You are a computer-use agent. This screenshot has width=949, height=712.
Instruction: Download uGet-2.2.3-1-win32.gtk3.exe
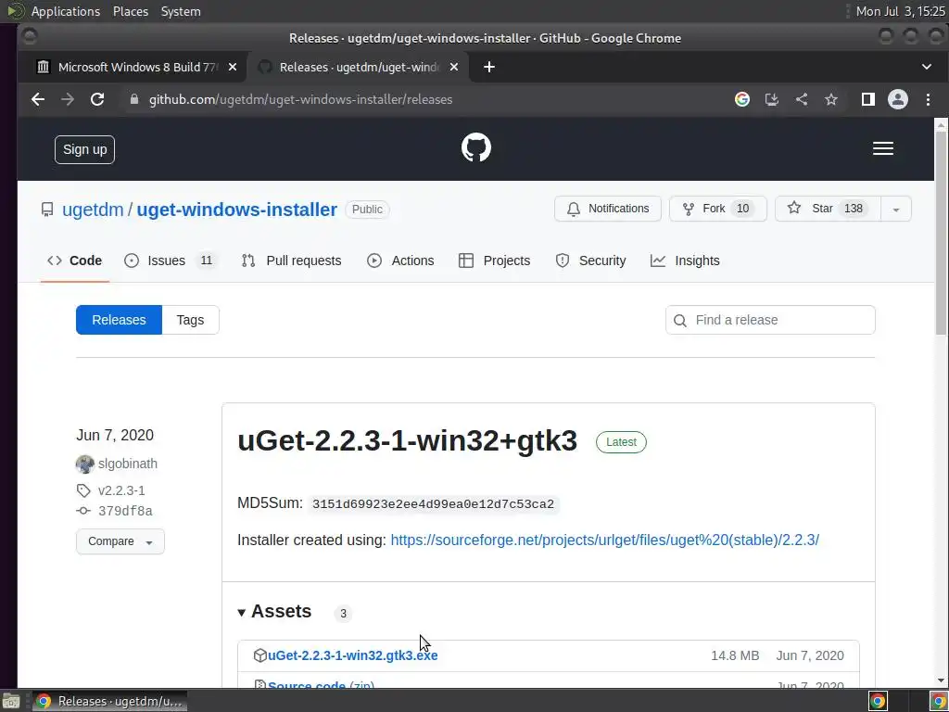[352, 655]
